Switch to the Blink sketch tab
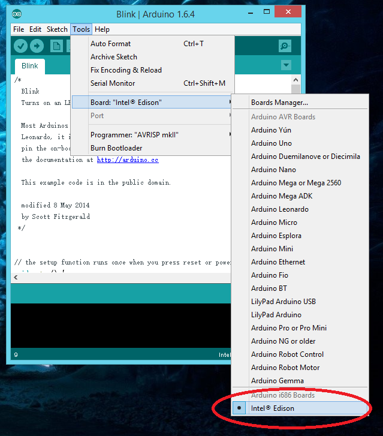 (30, 66)
